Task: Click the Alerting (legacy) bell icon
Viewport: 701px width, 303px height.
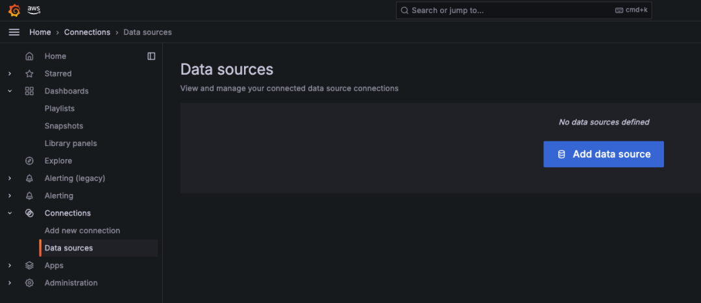Action: click(x=29, y=178)
